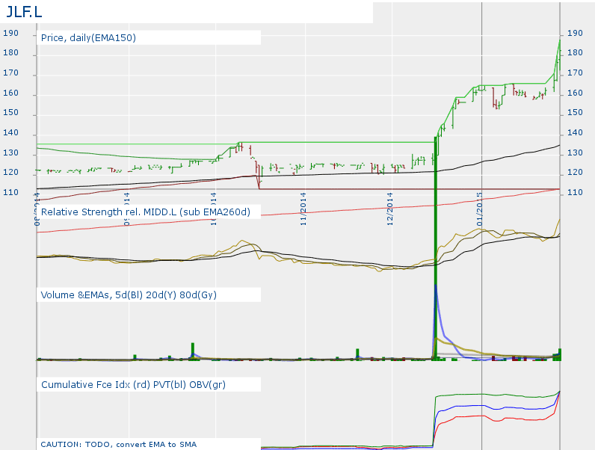Click the left price axis value 170
This screenshot has width=595, height=450.
[10, 73]
